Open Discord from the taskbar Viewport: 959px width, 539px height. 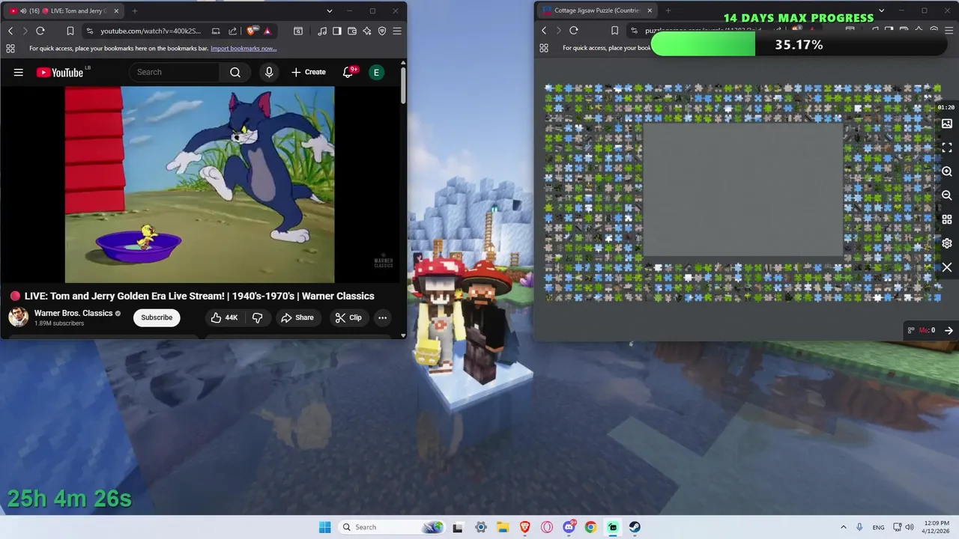569,527
